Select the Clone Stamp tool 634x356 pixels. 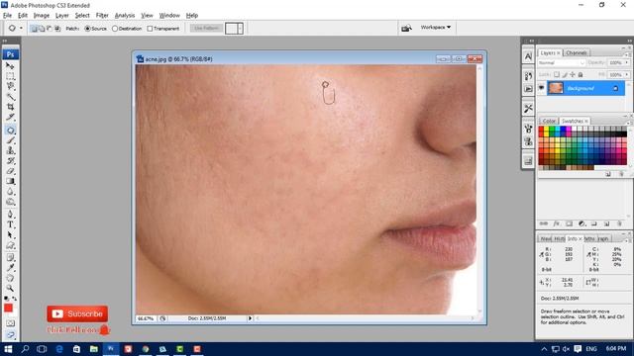[x=10, y=150]
